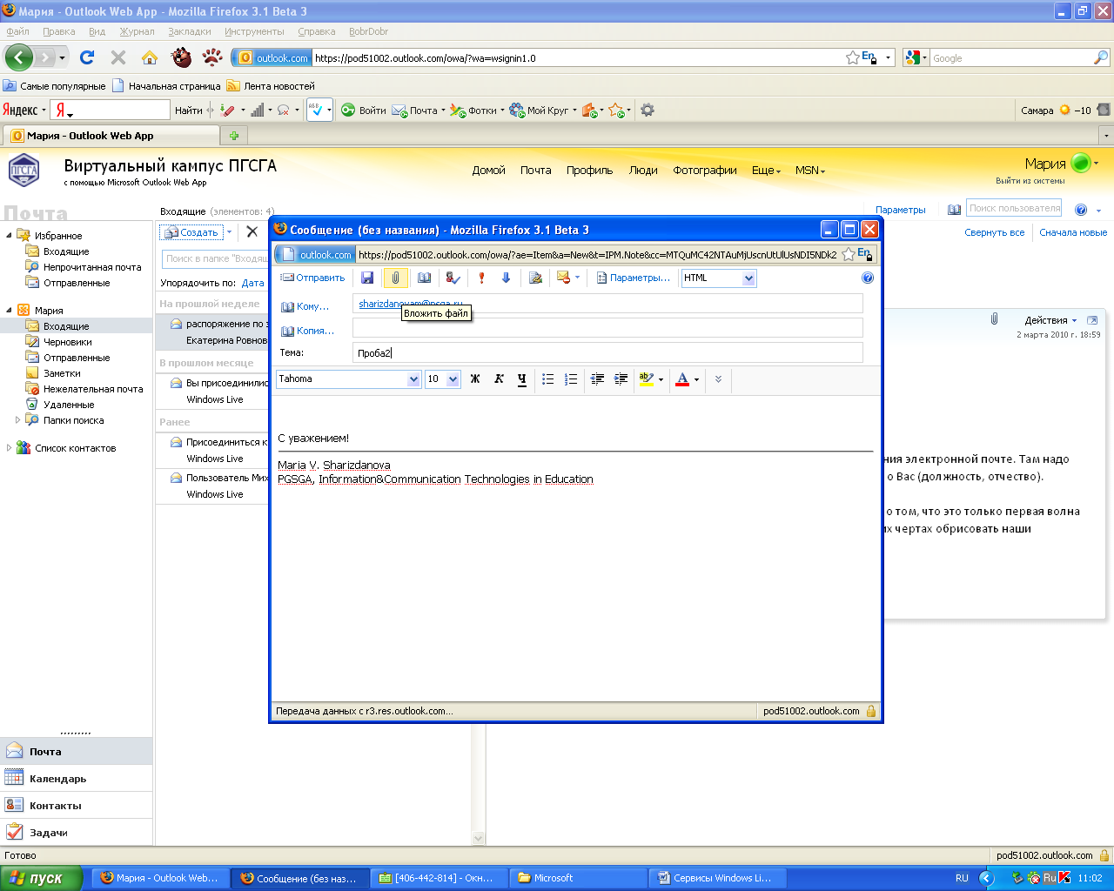Collapse the Избранное tree node

(x=9, y=235)
